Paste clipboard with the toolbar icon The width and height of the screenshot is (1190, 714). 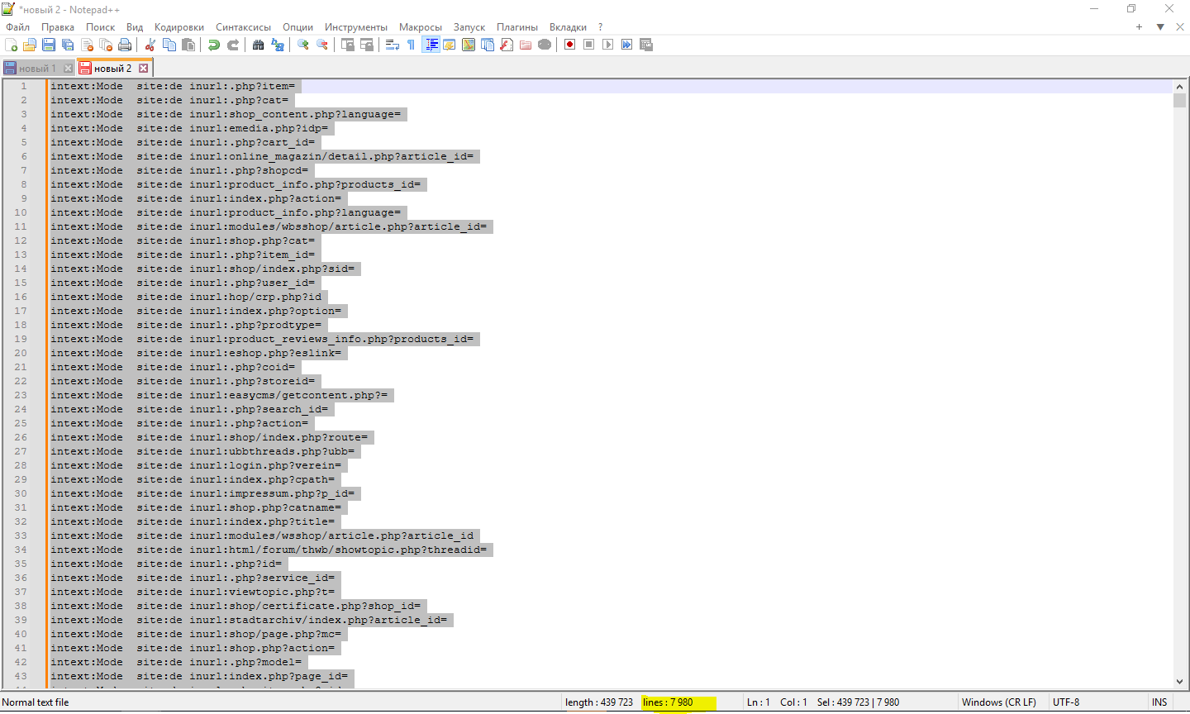(188, 45)
